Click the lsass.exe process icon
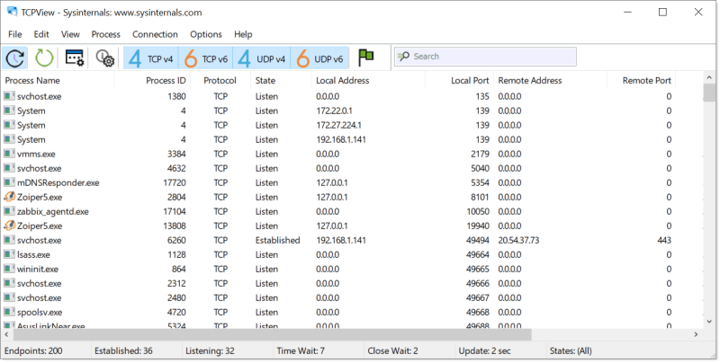This screenshot has width=720, height=363. [9, 254]
